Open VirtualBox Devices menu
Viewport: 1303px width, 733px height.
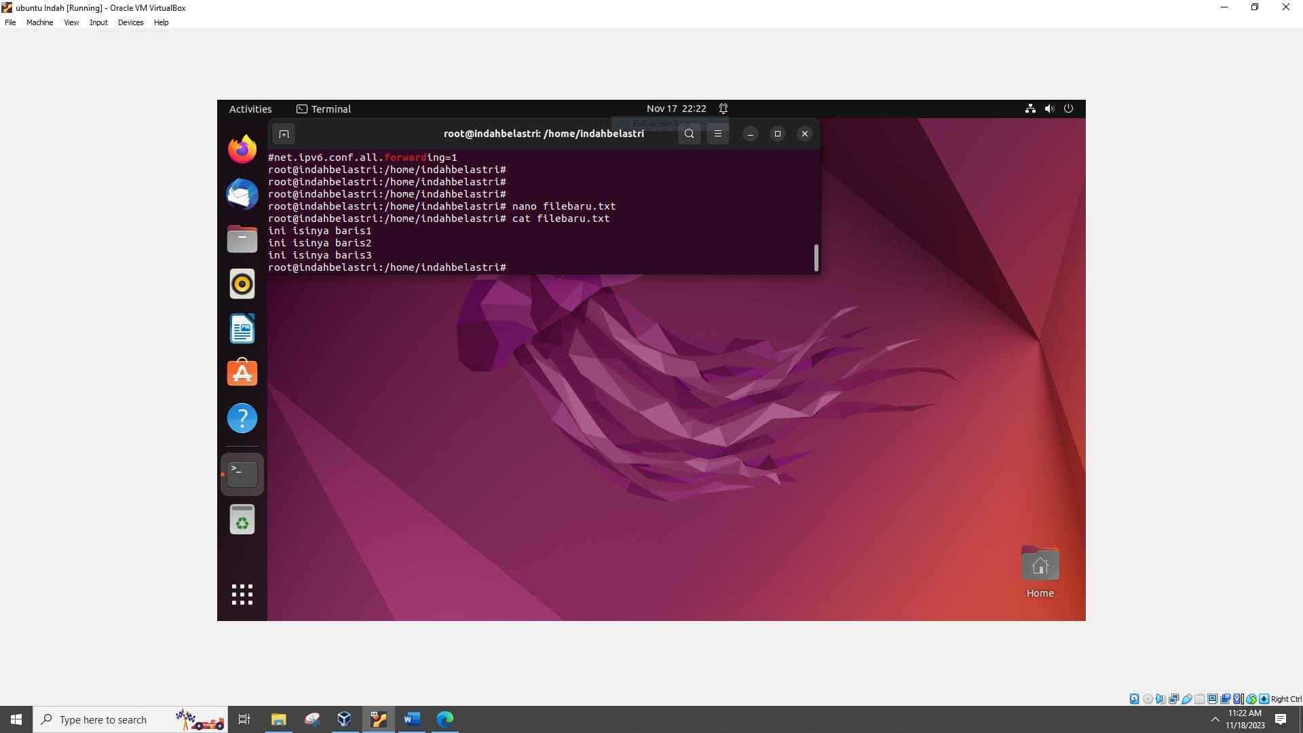[130, 22]
